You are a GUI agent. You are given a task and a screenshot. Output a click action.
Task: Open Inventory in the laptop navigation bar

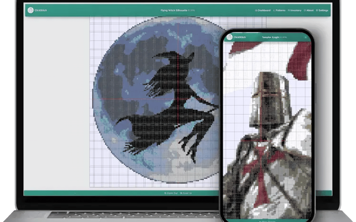click(x=295, y=11)
